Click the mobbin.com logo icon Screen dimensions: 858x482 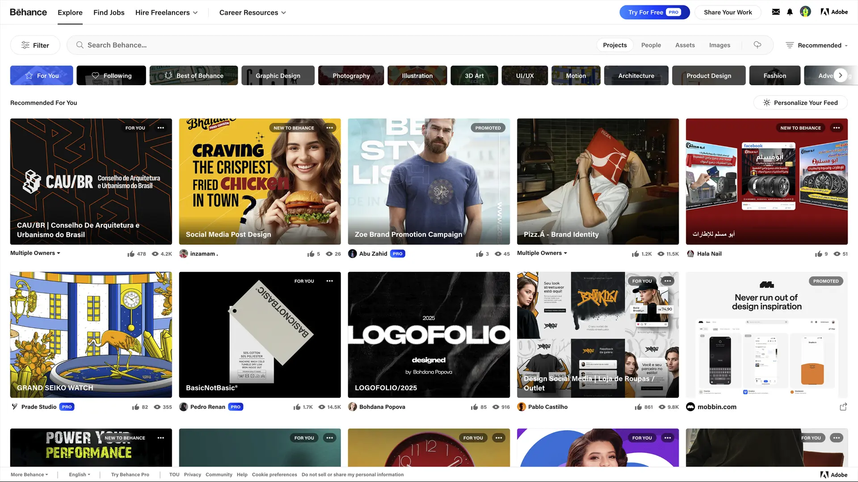tap(690, 407)
